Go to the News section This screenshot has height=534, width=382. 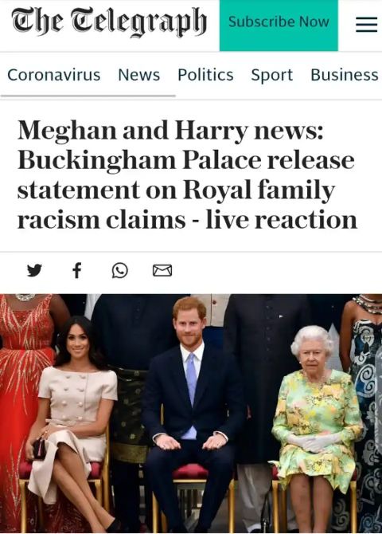[138, 75]
